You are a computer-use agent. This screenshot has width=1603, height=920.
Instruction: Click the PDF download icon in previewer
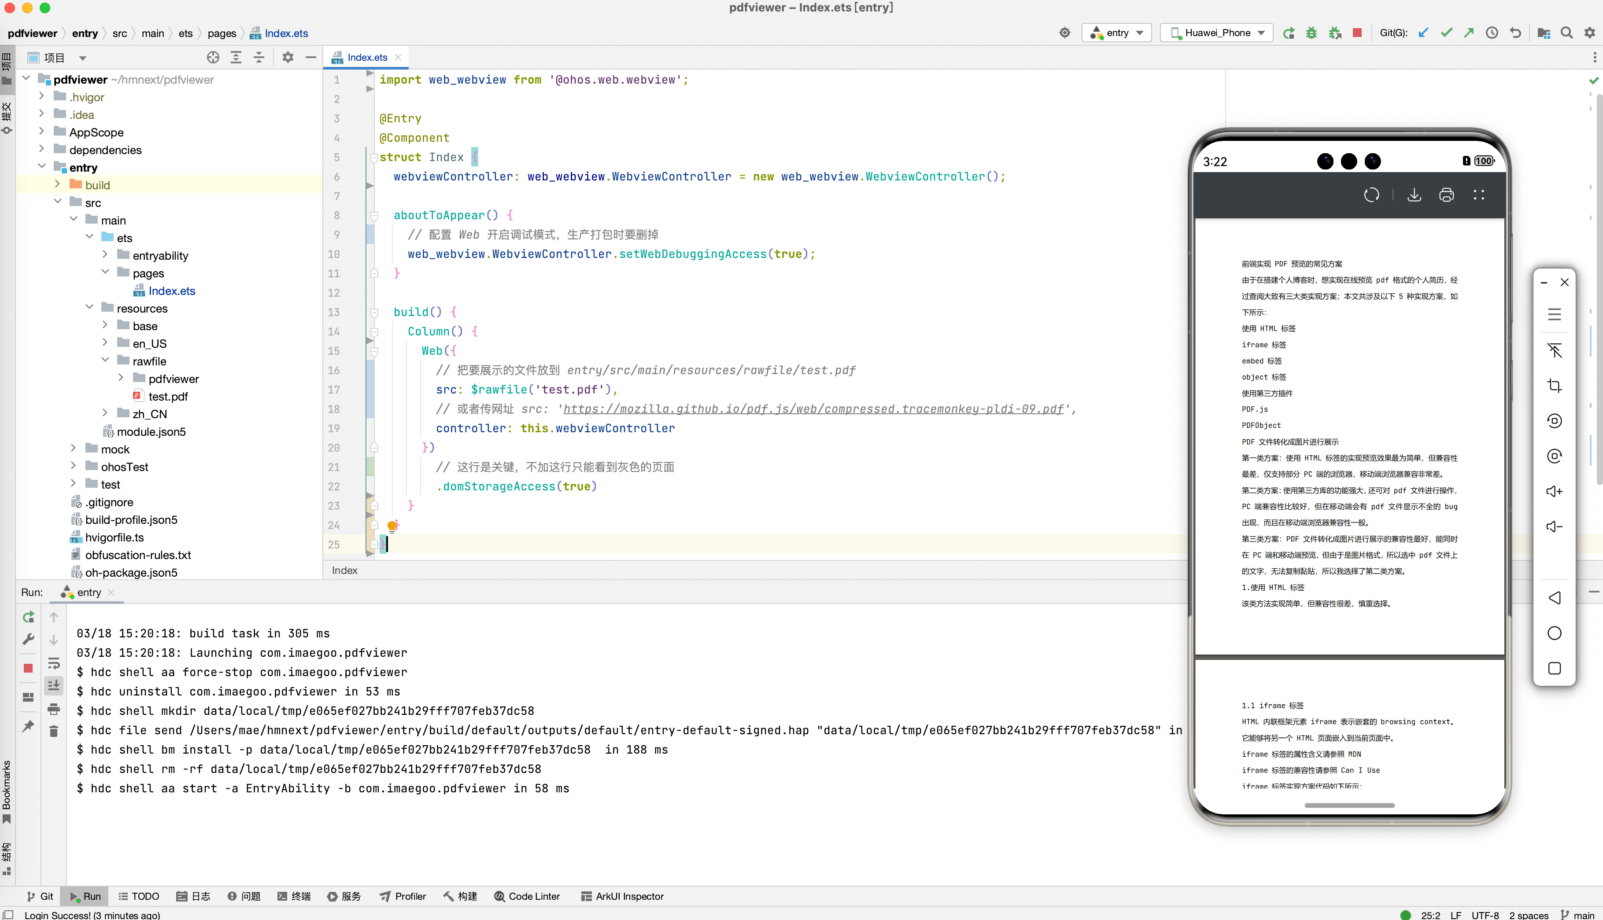1414,195
